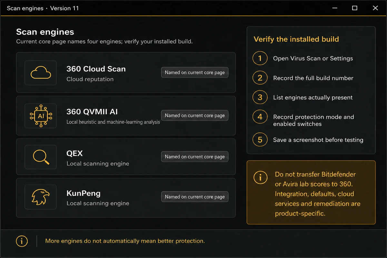Click the step 2 circle for Record build number
Screen dimensions: 387x258
pyautogui.click(x=260, y=78)
